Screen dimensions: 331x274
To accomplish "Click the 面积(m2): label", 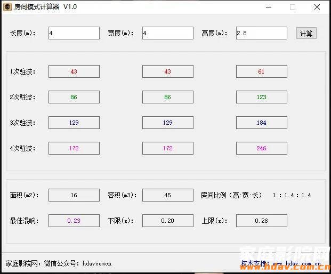I will pyautogui.click(x=25, y=195).
